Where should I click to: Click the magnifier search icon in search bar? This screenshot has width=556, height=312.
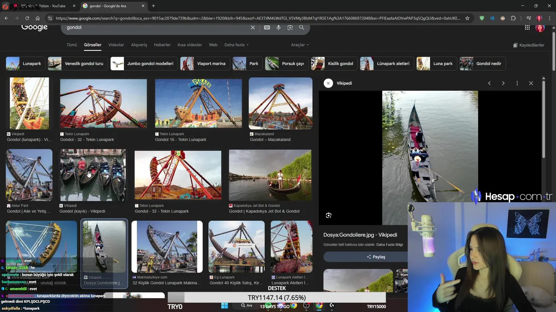tap(301, 27)
